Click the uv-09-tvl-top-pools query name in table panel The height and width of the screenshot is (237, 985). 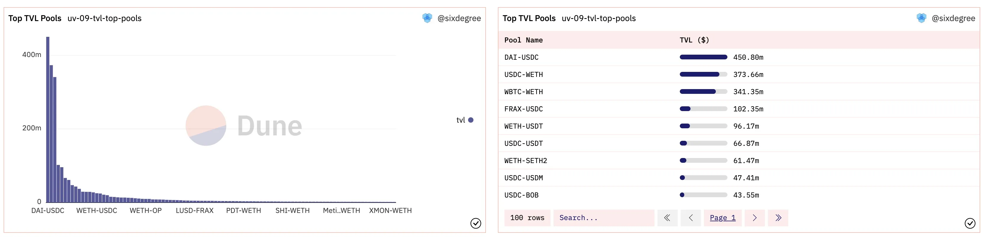coord(599,18)
